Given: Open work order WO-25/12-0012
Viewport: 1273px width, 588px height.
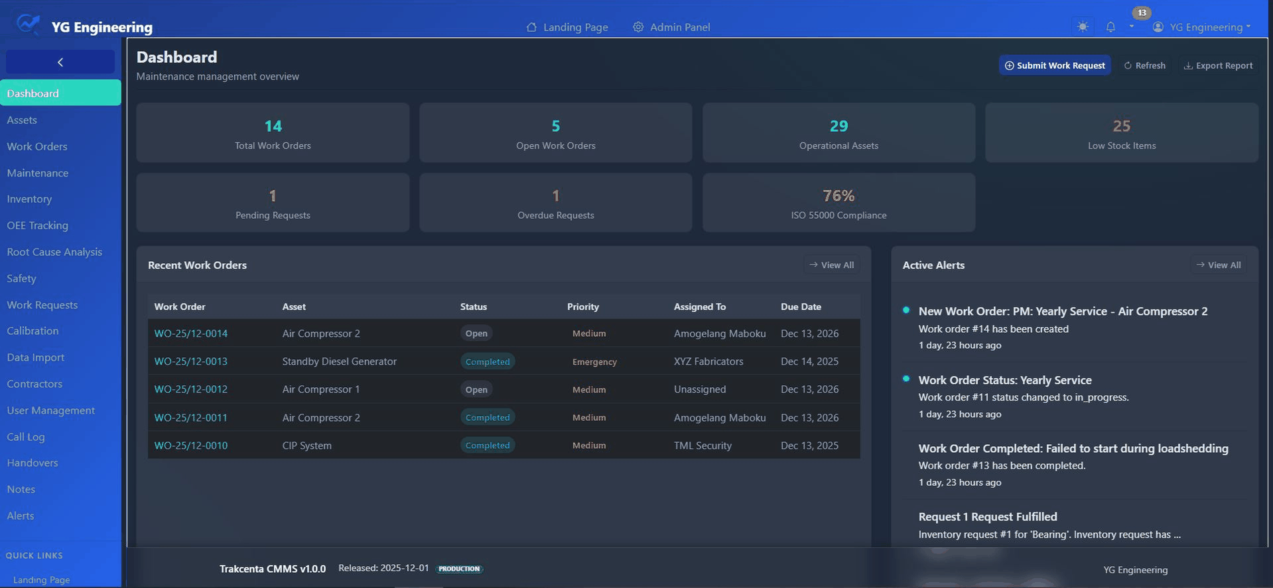Looking at the screenshot, I should [191, 389].
